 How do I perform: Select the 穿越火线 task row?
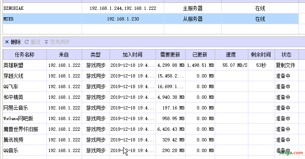coord(151,76)
